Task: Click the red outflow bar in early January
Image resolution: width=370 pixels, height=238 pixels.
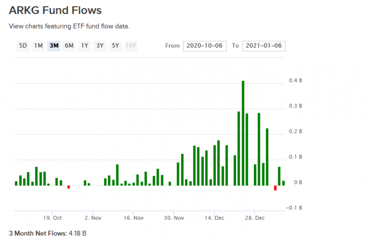Action: [x=275, y=188]
